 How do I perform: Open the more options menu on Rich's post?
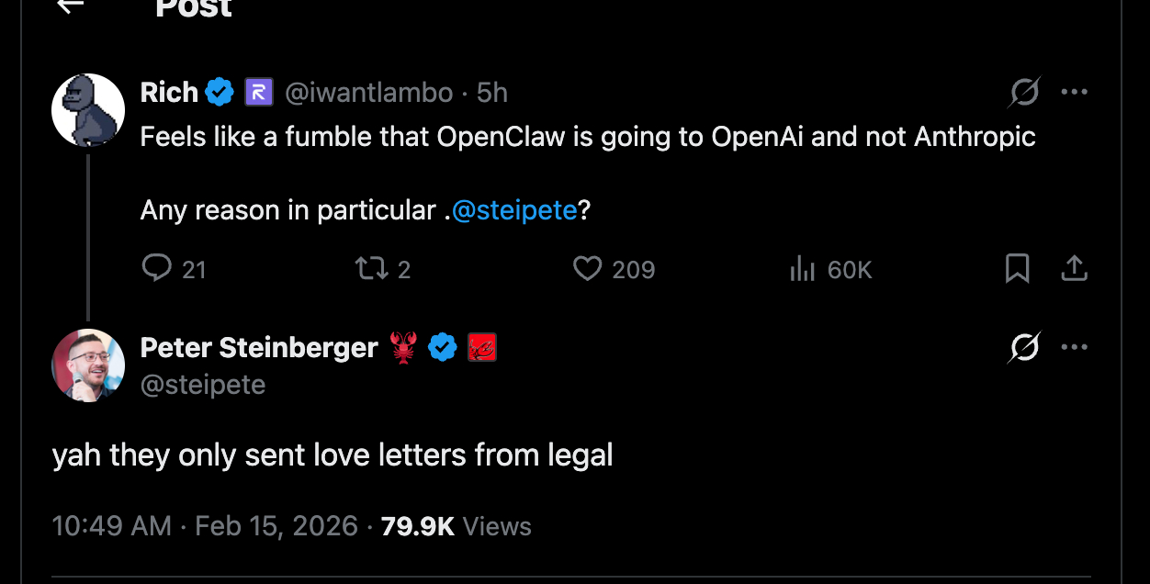pyautogui.click(x=1074, y=92)
